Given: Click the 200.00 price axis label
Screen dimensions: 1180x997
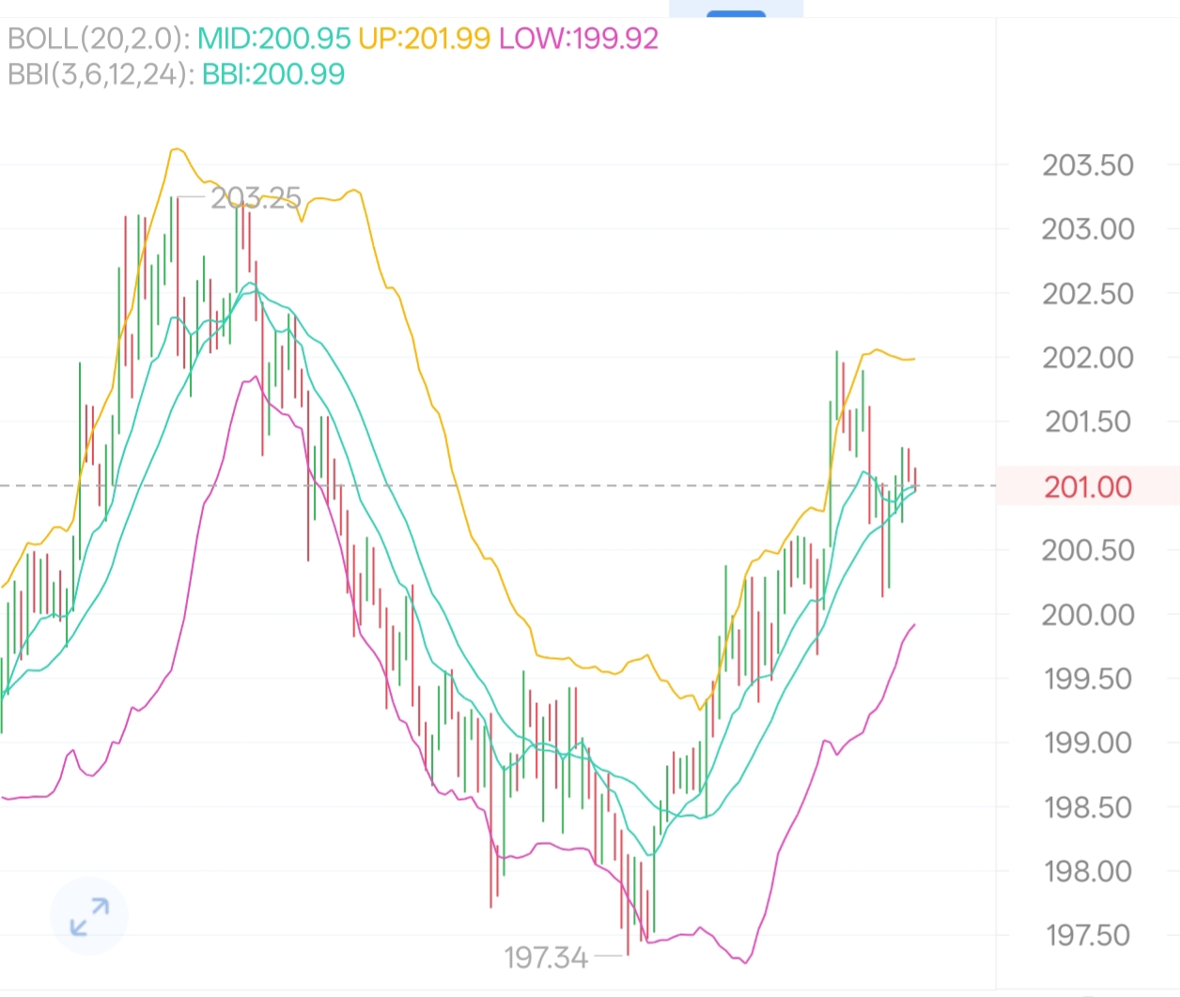Looking at the screenshot, I should tap(1088, 615).
